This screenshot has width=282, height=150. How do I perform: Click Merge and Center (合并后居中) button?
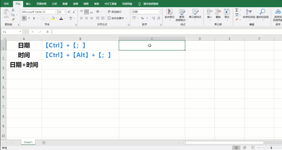117,18
